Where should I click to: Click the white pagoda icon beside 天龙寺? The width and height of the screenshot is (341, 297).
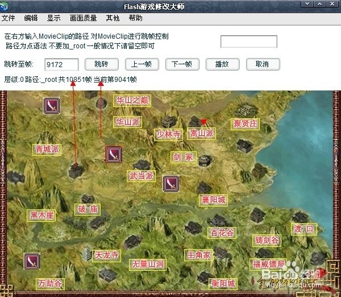click(x=87, y=254)
